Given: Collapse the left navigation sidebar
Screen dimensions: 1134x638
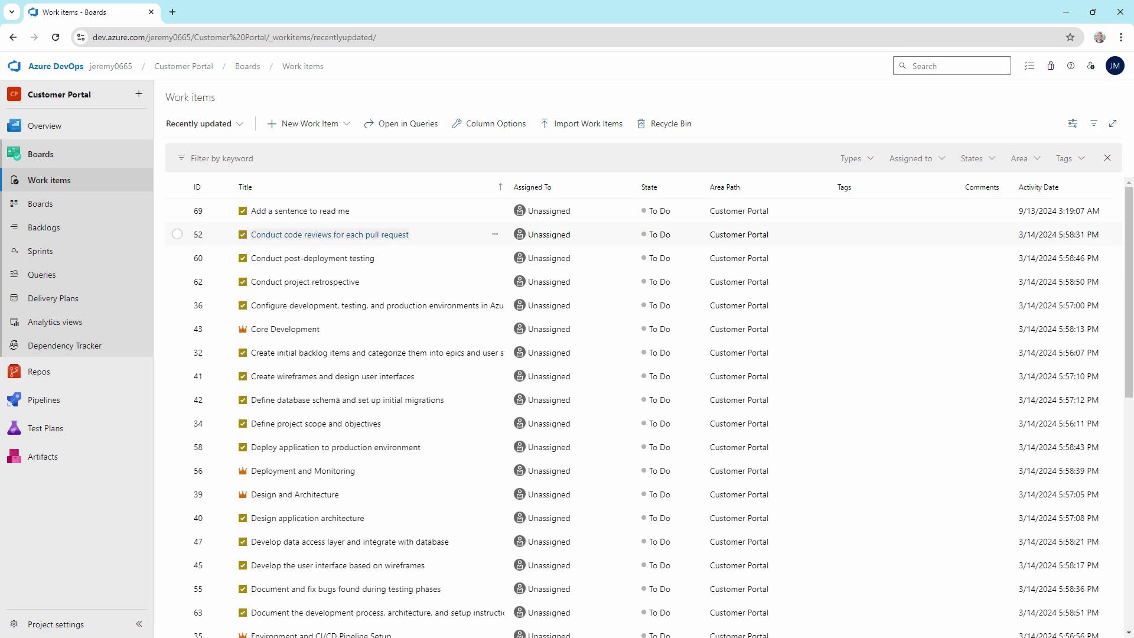Looking at the screenshot, I should click(x=139, y=624).
